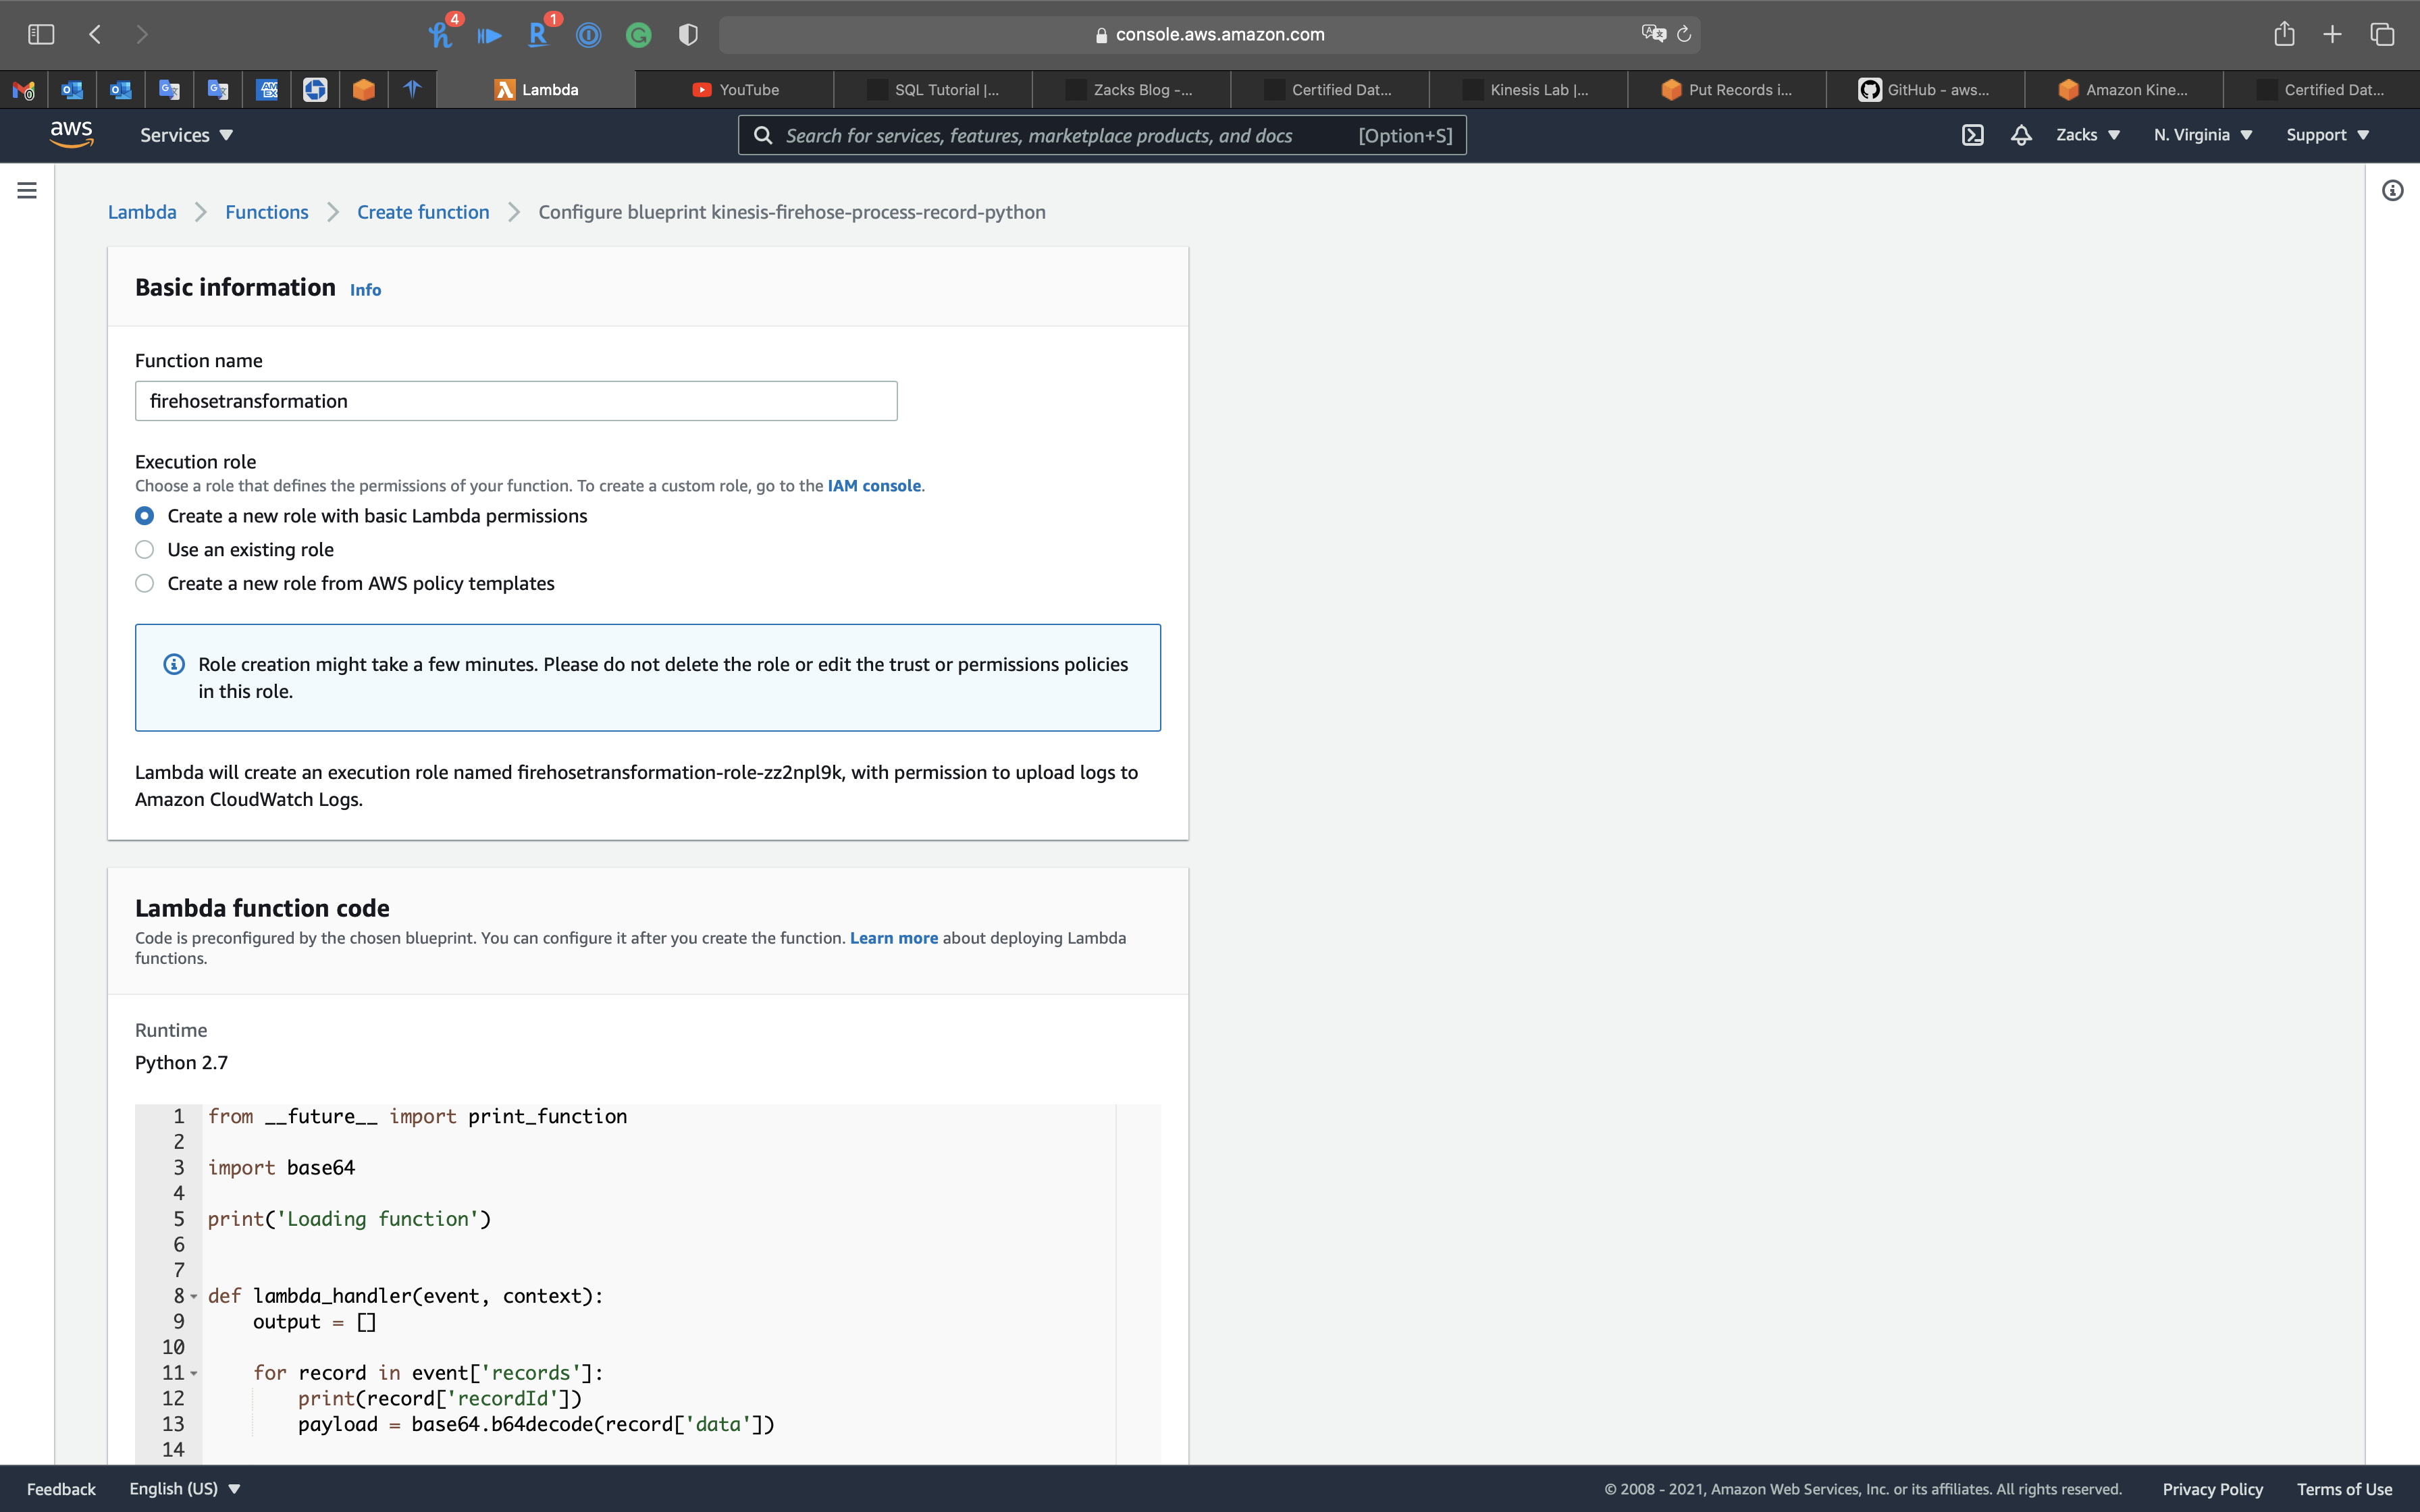Select Create new role from AWS policy templates
Image resolution: width=2420 pixels, height=1512 pixels.
(x=145, y=583)
